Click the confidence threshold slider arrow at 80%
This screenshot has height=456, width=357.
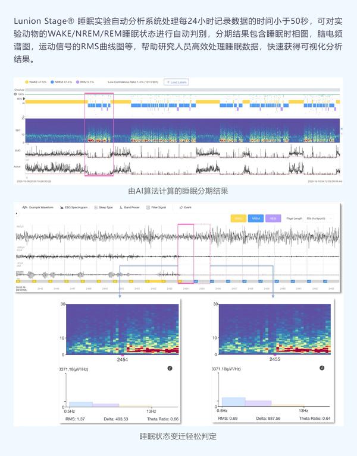[24, 99]
